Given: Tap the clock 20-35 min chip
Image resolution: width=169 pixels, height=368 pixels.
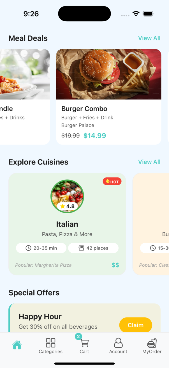Looking at the screenshot, I should tap(41, 248).
